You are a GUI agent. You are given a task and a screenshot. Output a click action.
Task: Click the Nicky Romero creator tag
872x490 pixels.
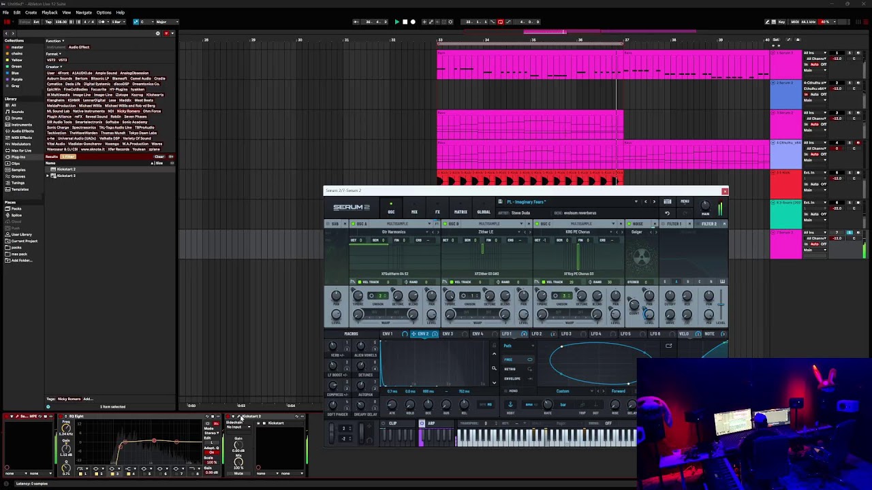tap(130, 111)
